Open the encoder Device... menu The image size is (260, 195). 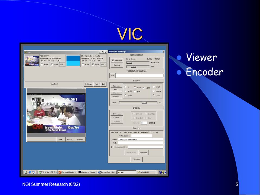point(116,86)
